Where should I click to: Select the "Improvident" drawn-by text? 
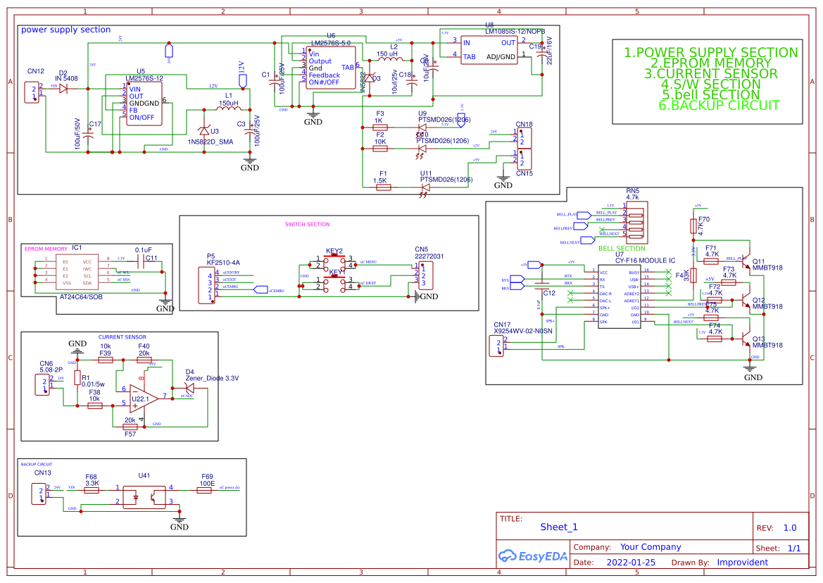tap(742, 563)
